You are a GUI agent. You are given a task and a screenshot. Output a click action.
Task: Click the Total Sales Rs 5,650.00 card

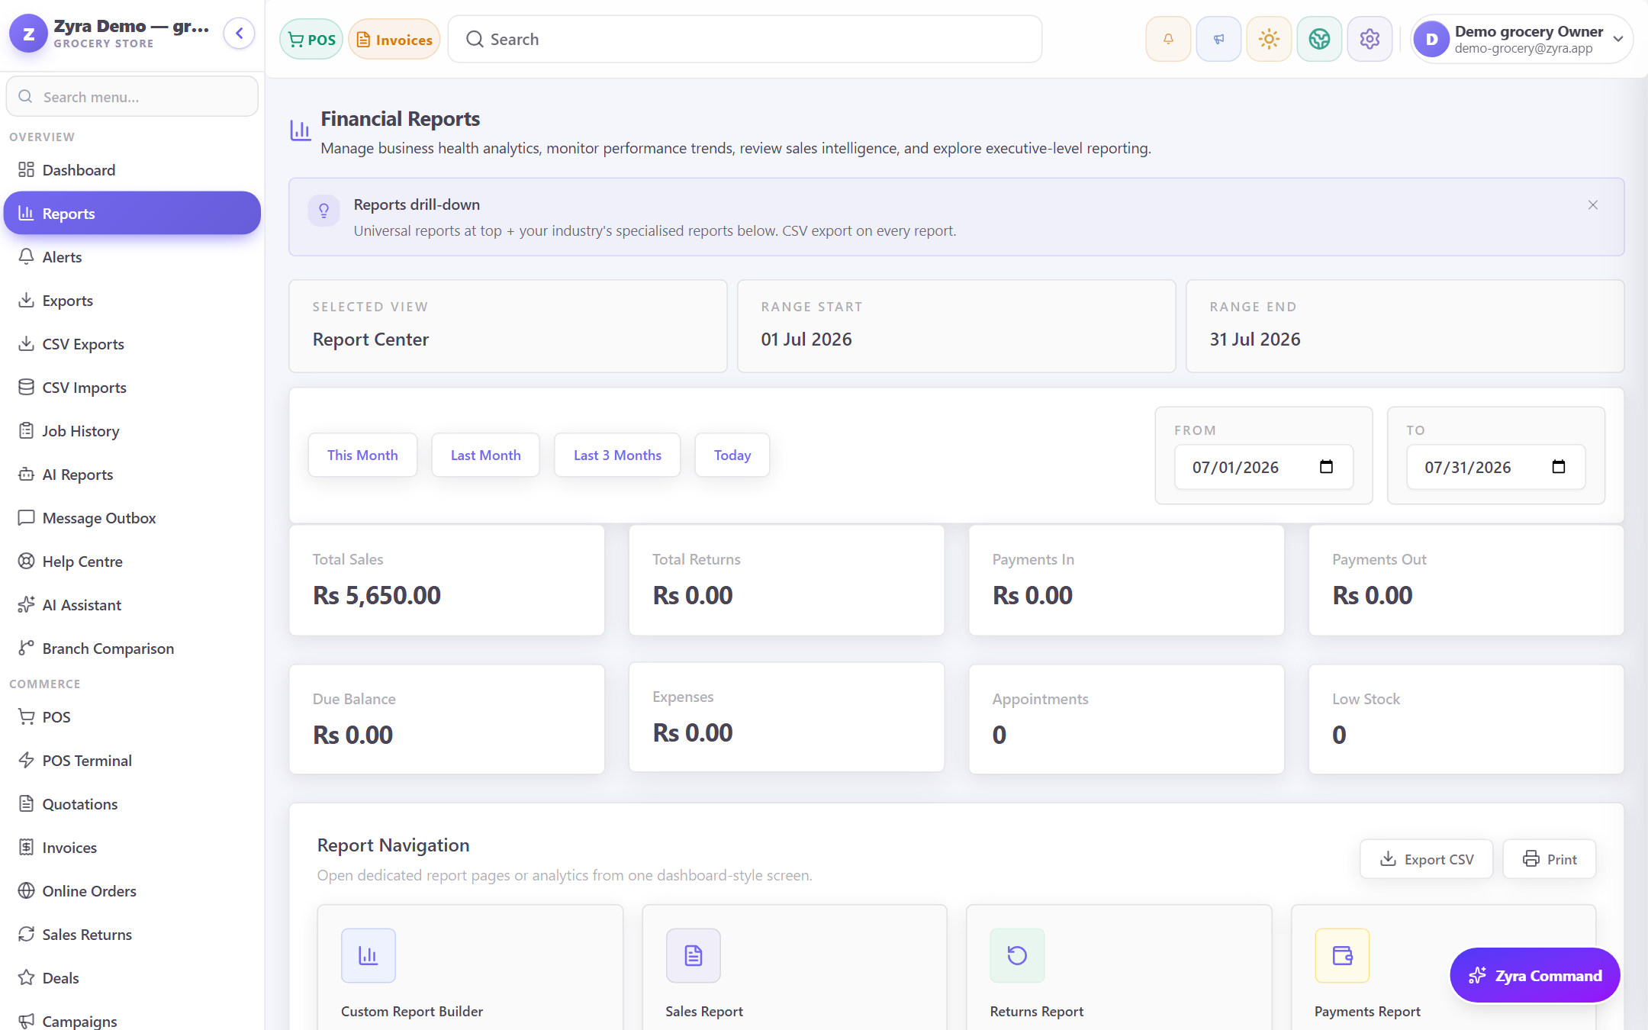coord(447,580)
